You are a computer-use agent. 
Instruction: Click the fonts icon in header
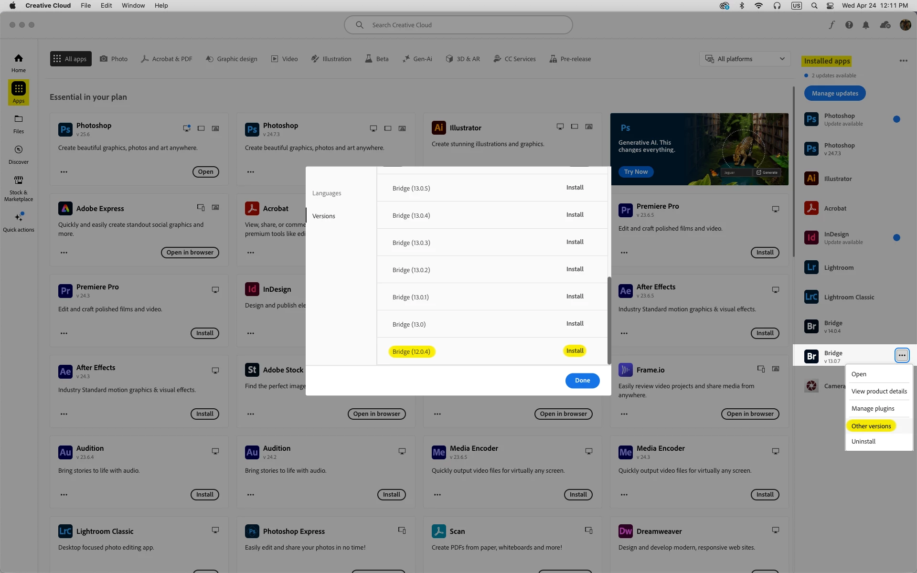[x=832, y=25]
